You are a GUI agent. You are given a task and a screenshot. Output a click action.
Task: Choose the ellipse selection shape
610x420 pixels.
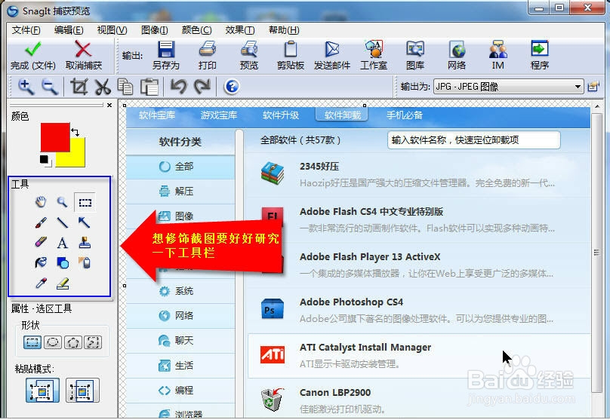53,342
